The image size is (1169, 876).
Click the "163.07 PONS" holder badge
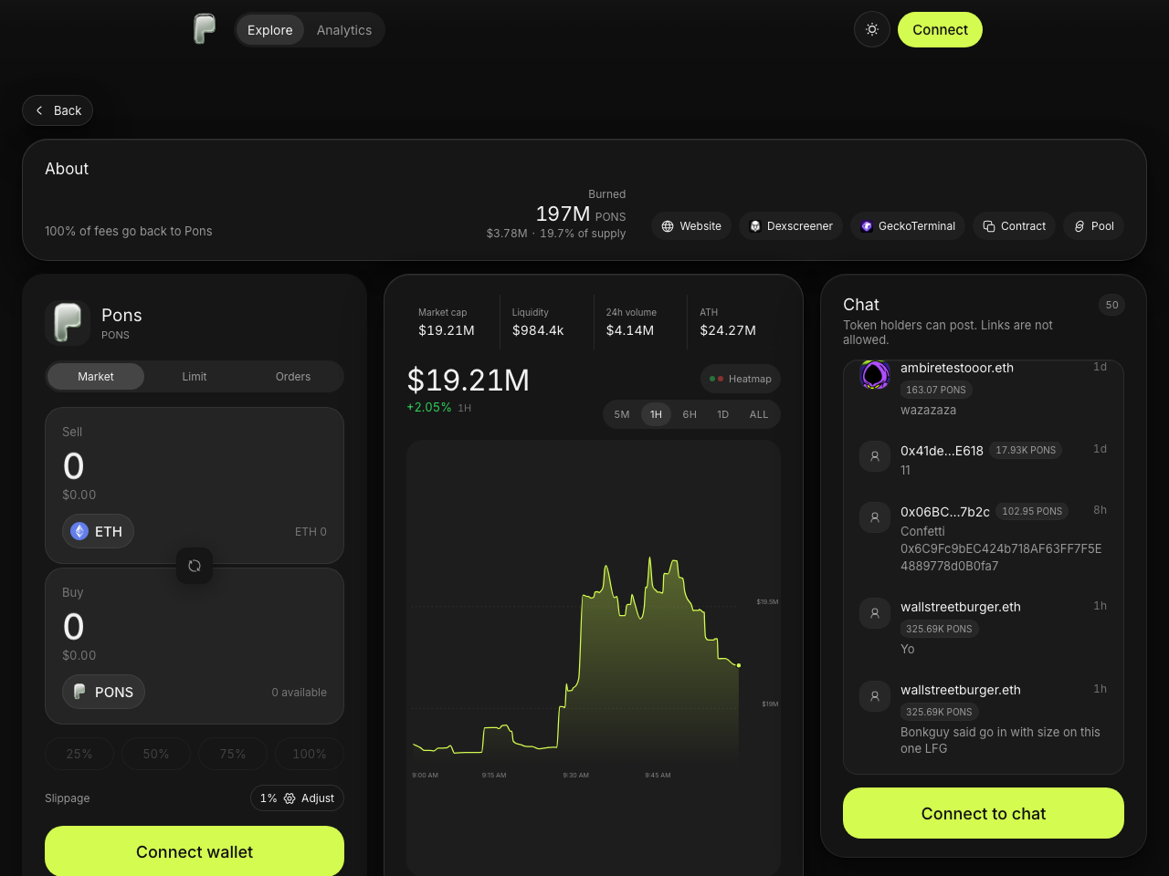coord(936,390)
